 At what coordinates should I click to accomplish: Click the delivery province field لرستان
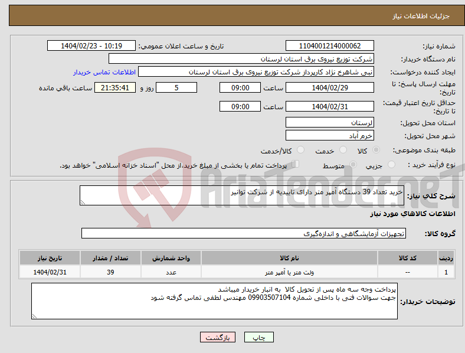(329, 122)
